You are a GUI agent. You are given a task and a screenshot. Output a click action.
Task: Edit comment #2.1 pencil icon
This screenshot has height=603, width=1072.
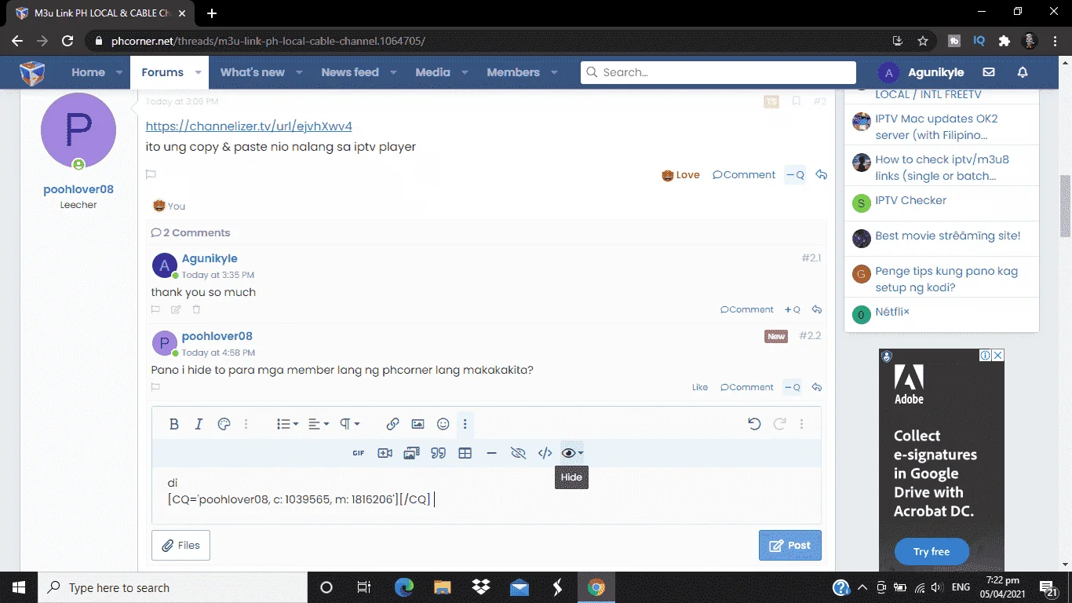pos(176,310)
